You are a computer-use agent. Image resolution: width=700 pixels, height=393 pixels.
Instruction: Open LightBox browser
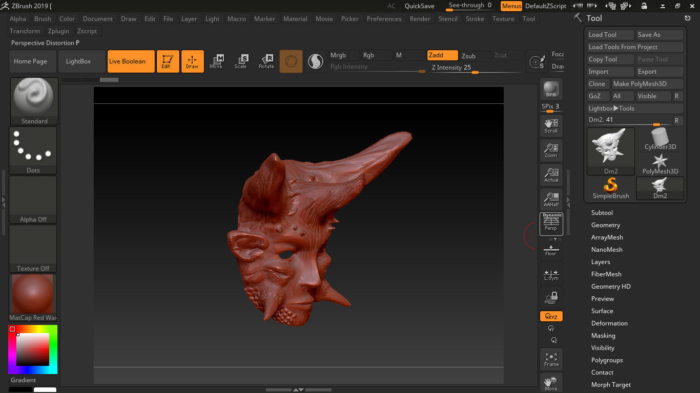[x=82, y=61]
